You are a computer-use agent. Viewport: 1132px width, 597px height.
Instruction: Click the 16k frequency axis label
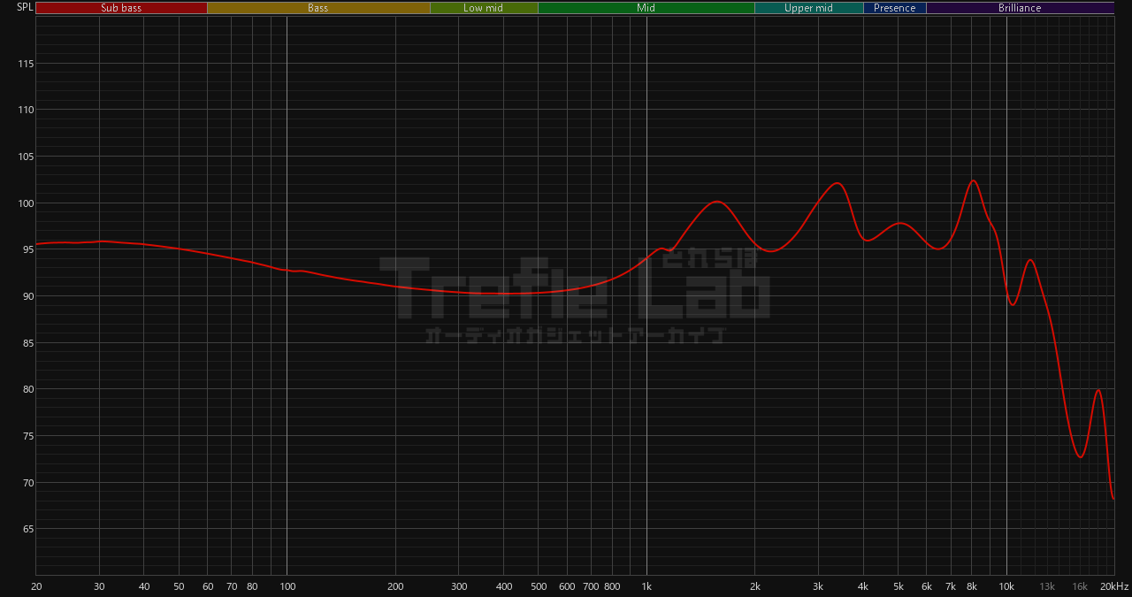click(1080, 587)
